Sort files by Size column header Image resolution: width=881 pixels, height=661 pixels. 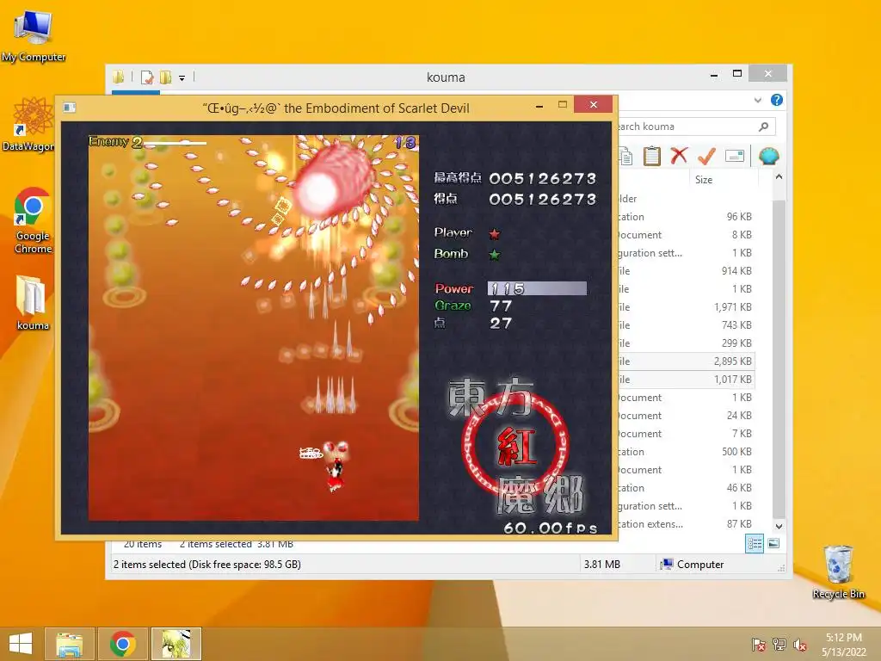(x=704, y=180)
